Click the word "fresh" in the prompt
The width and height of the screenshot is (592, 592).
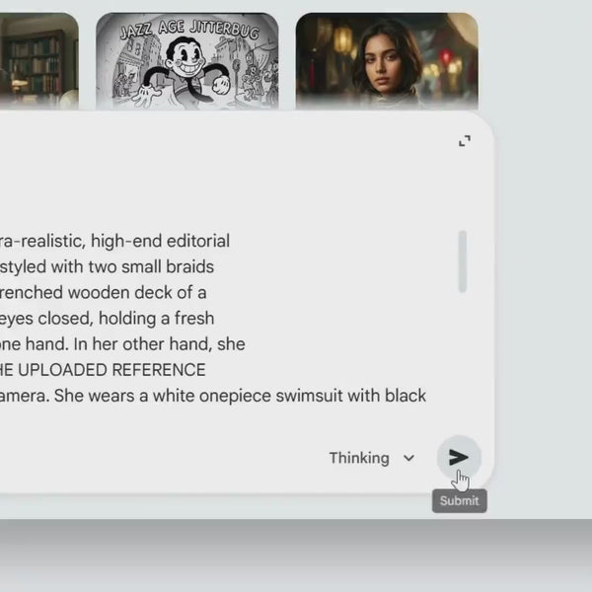pyautogui.click(x=191, y=318)
